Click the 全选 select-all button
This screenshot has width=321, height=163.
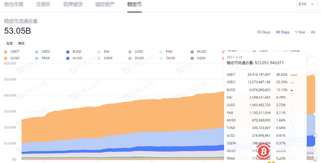(9, 43)
